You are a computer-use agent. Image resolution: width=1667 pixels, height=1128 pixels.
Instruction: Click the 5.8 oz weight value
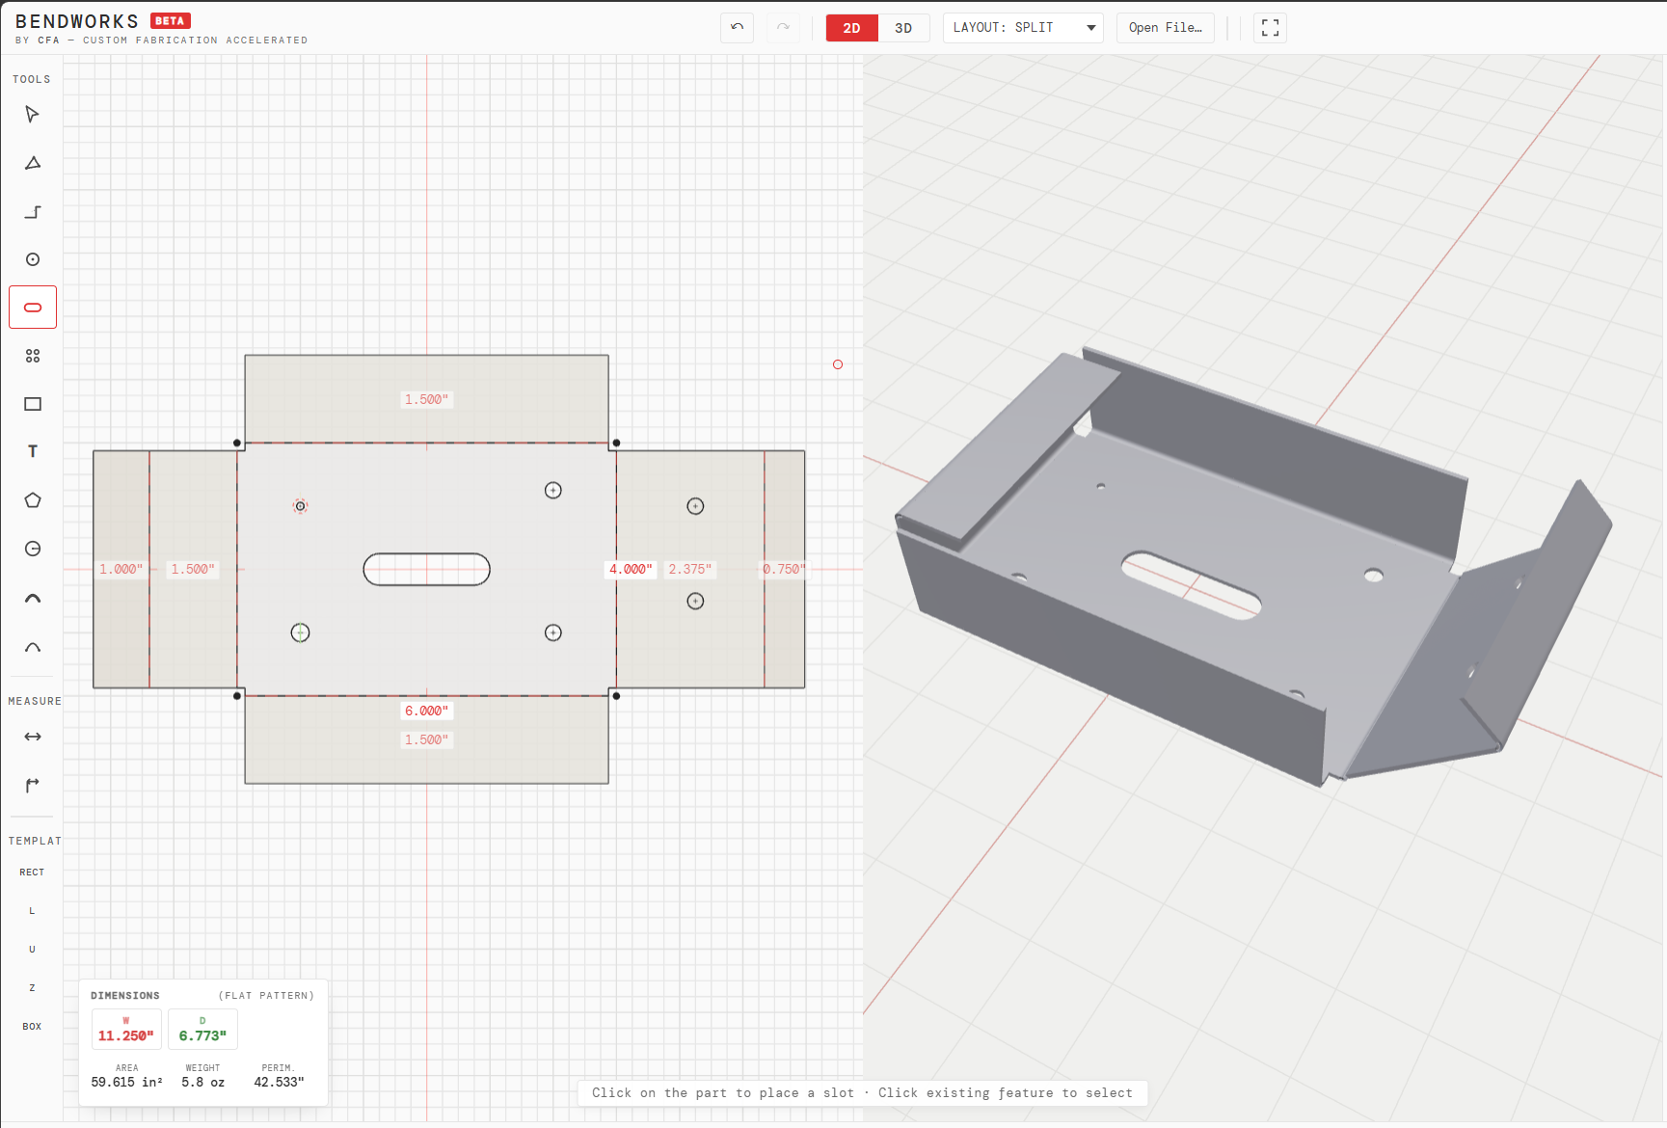(202, 1083)
